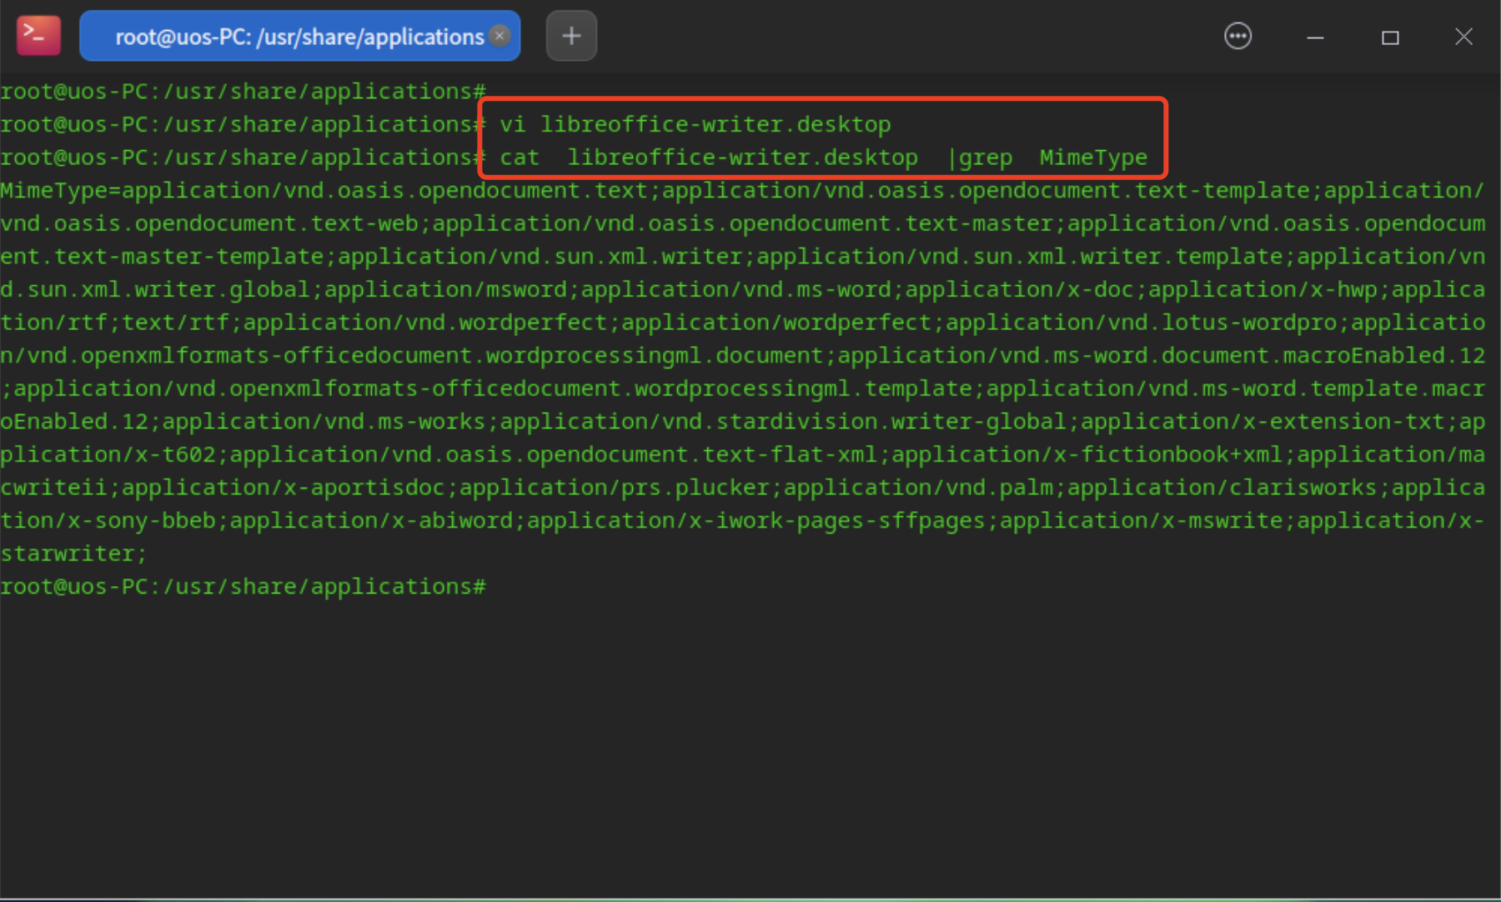Click the 'application/x-fictionbook+xml' text in output
The image size is (1501, 902).
1087,454
